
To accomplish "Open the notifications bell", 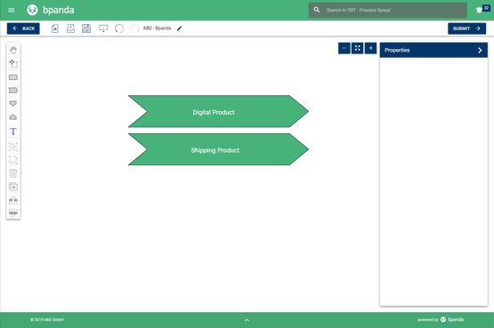I will (479, 10).
